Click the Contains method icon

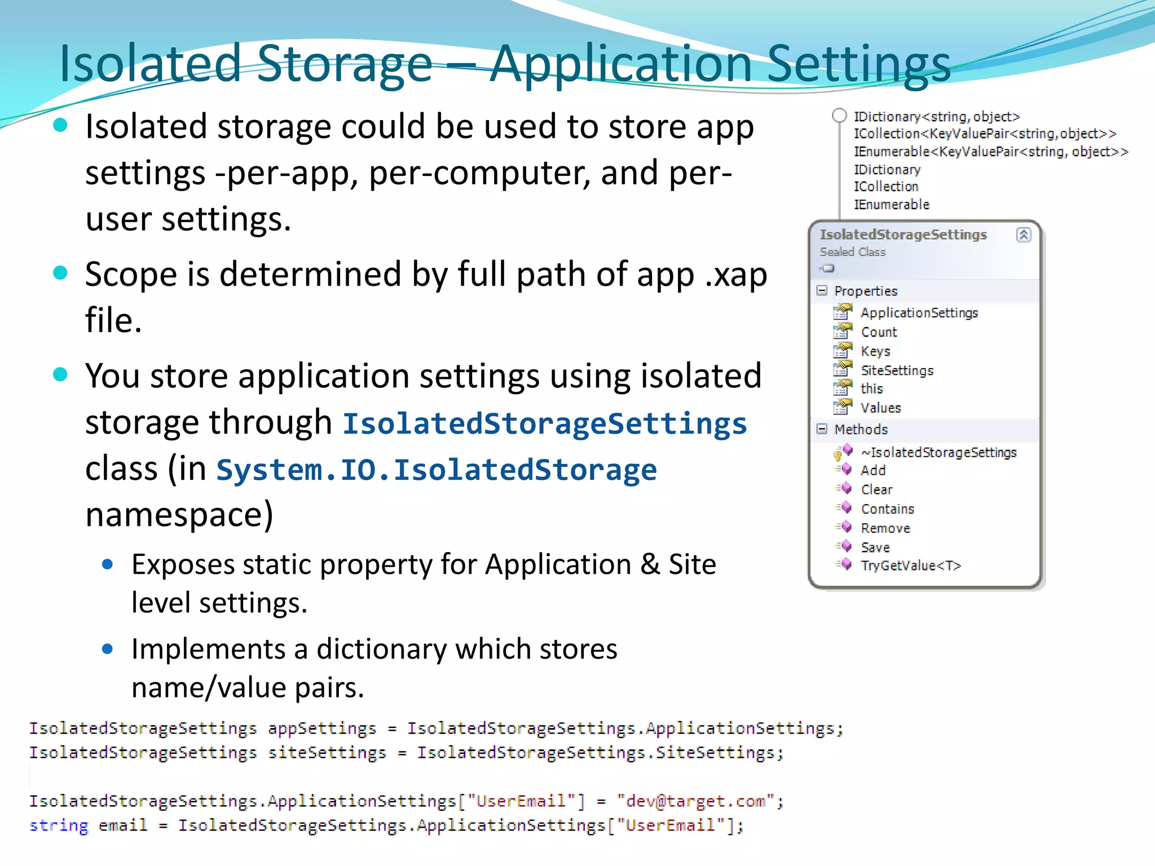pos(844,508)
